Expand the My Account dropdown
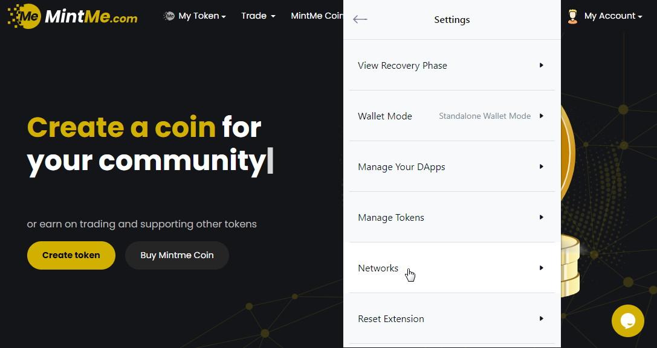Screen dimensions: 657x348 click(x=613, y=16)
